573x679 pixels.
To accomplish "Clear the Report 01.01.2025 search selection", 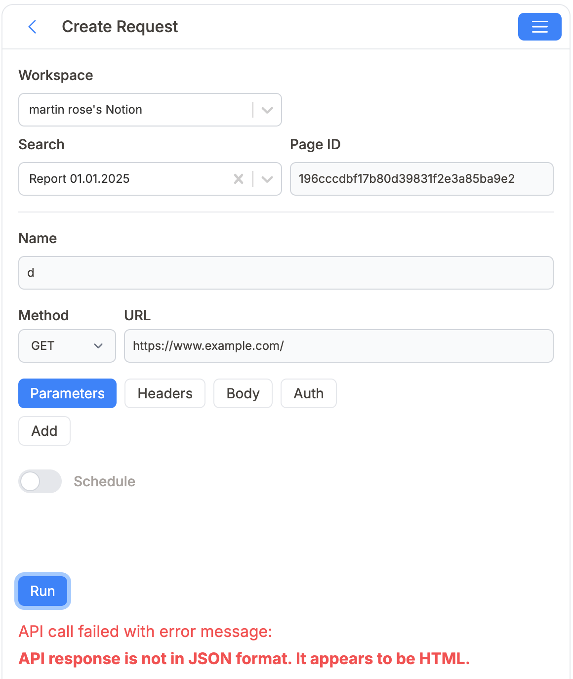I will point(239,179).
